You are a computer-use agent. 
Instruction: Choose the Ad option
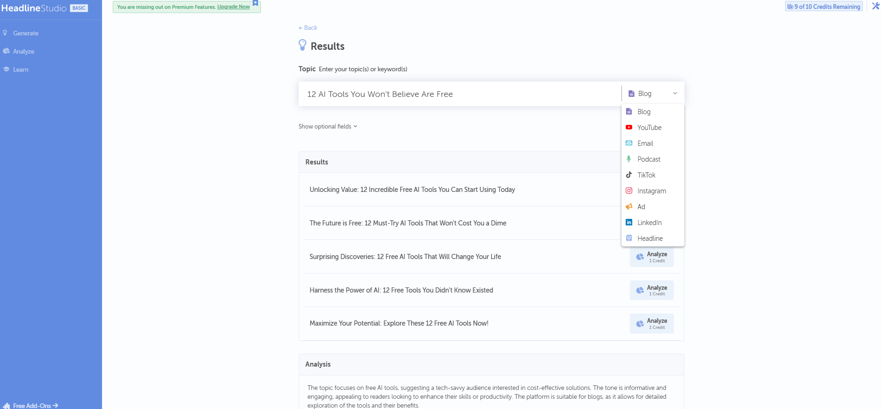click(653, 207)
